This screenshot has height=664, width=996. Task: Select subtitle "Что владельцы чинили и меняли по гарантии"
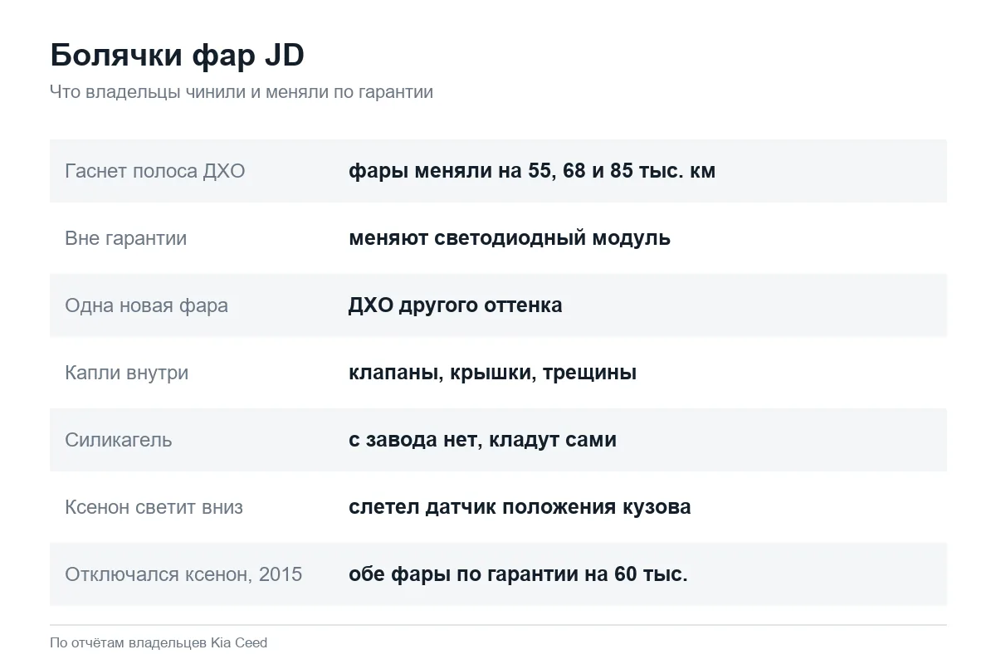pyautogui.click(x=242, y=92)
